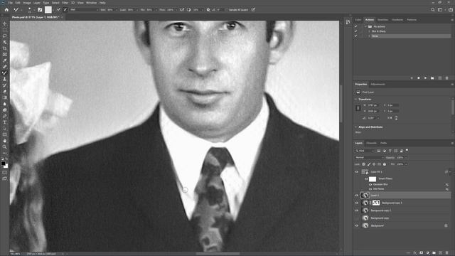Play the selected action
455x256 pixels.
coord(425,78)
